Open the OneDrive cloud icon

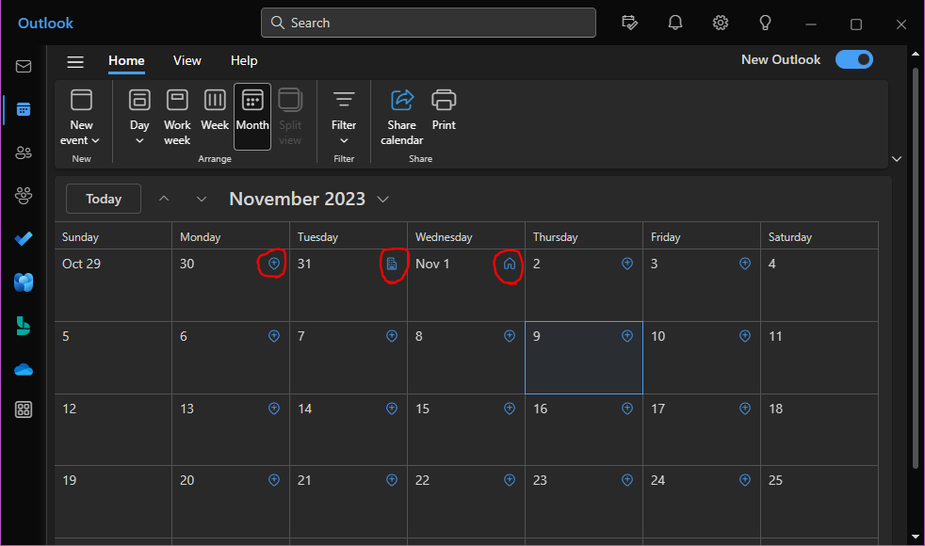coord(24,370)
